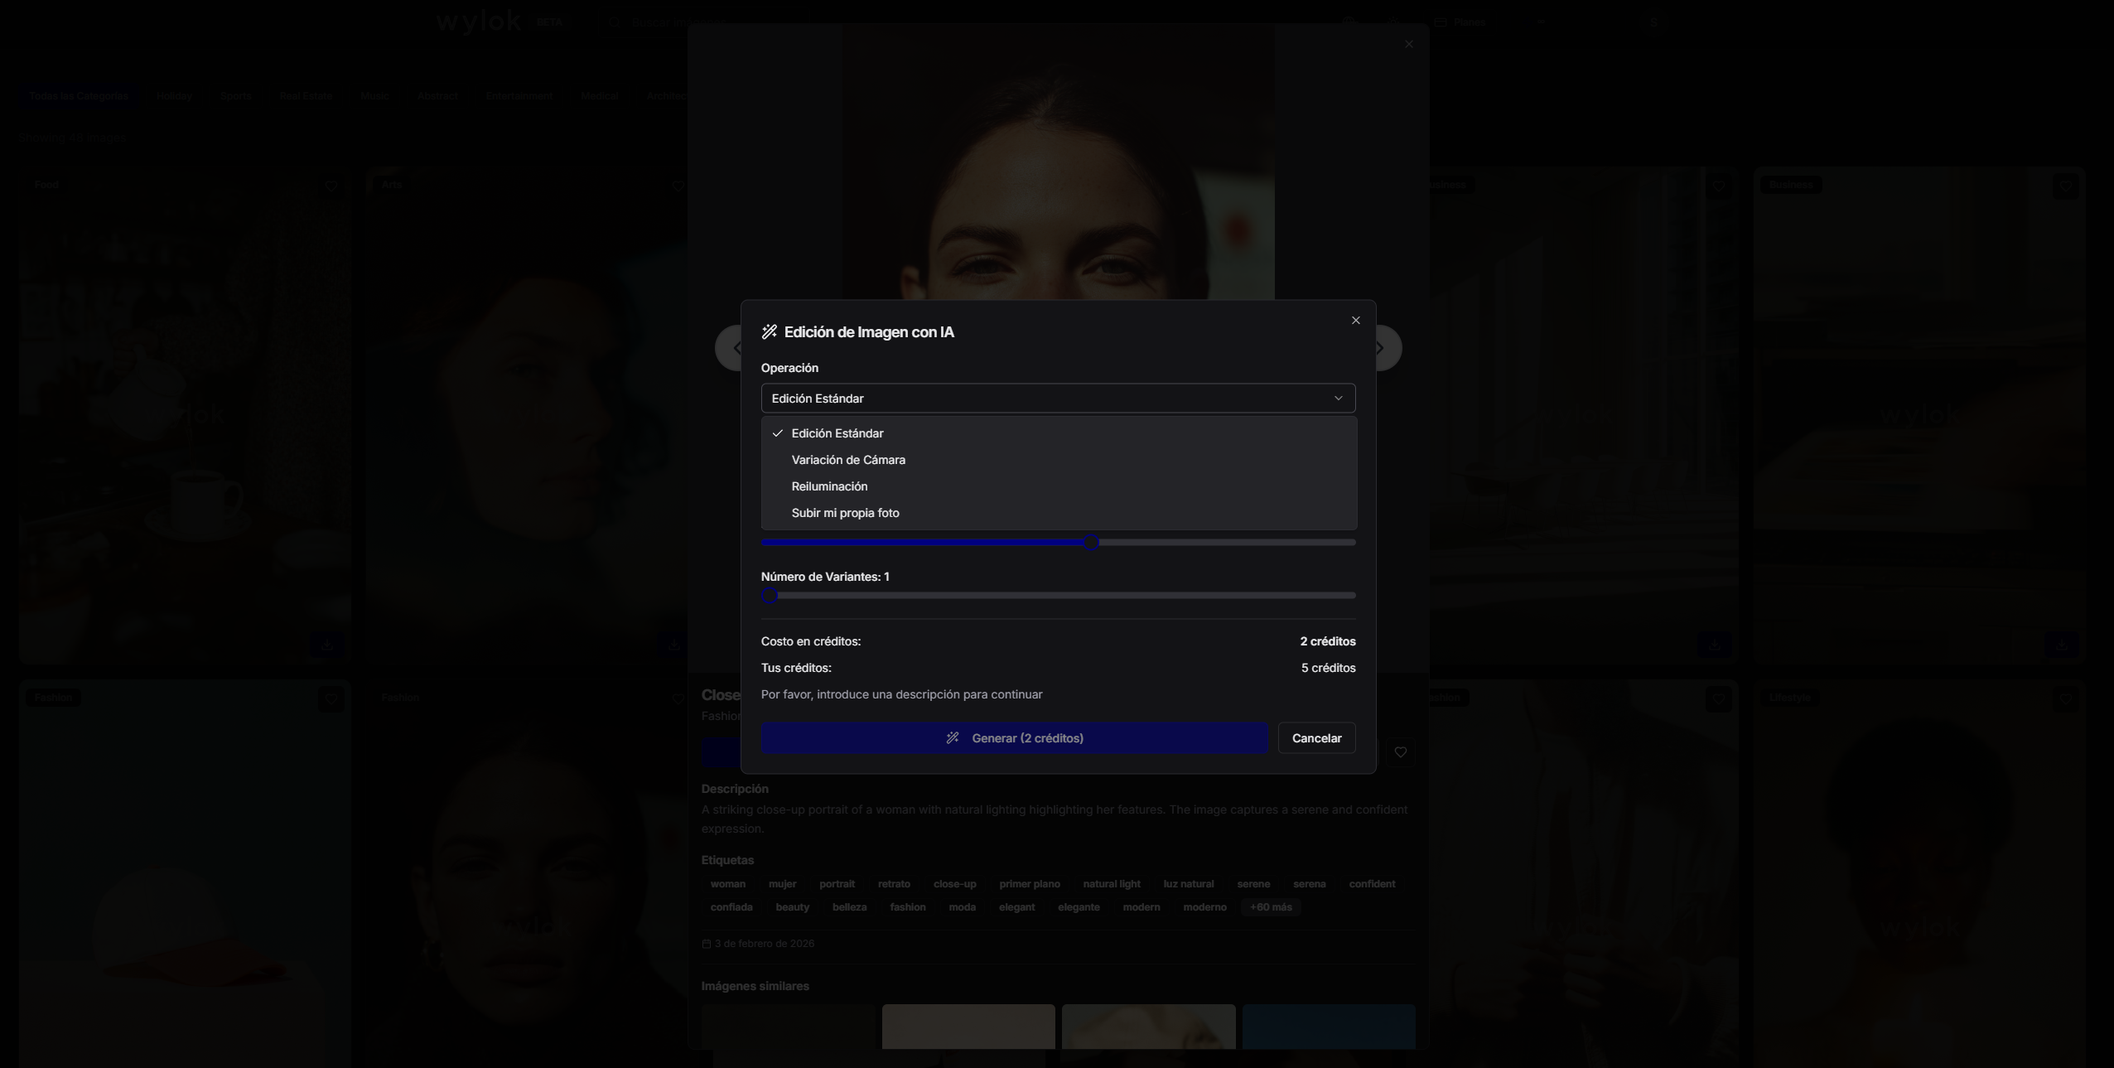
Task: Click the Número de Variantes slider handle
Action: pyautogui.click(x=769, y=595)
